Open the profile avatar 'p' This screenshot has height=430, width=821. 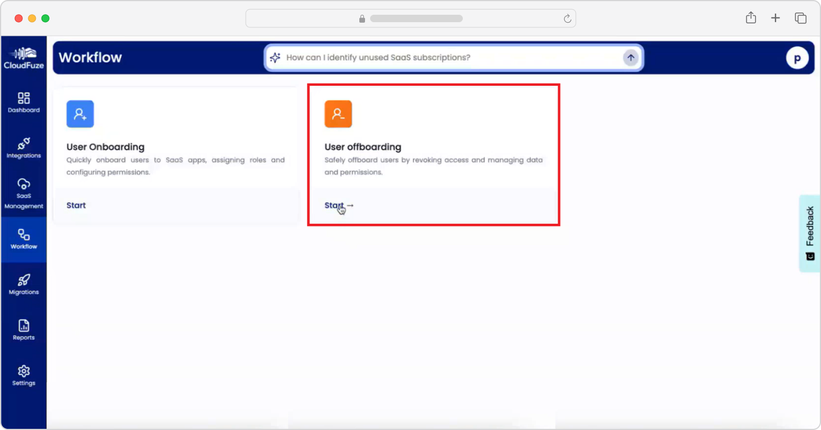[x=797, y=58]
